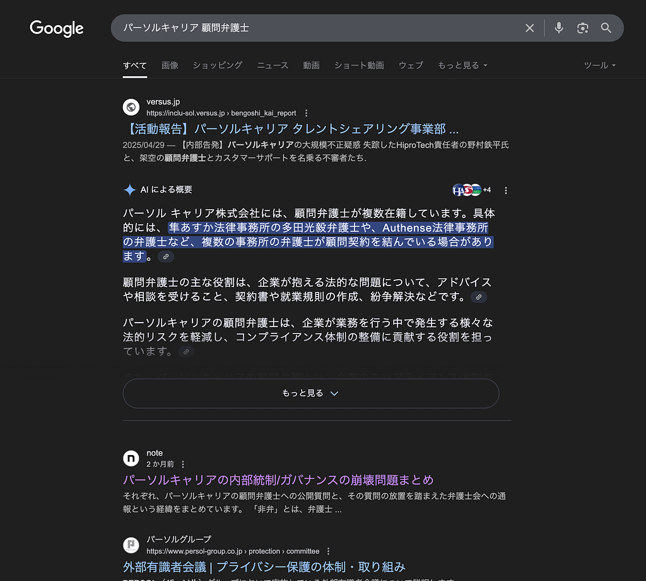
Task: Open the ツール dropdown
Action: tap(599, 66)
